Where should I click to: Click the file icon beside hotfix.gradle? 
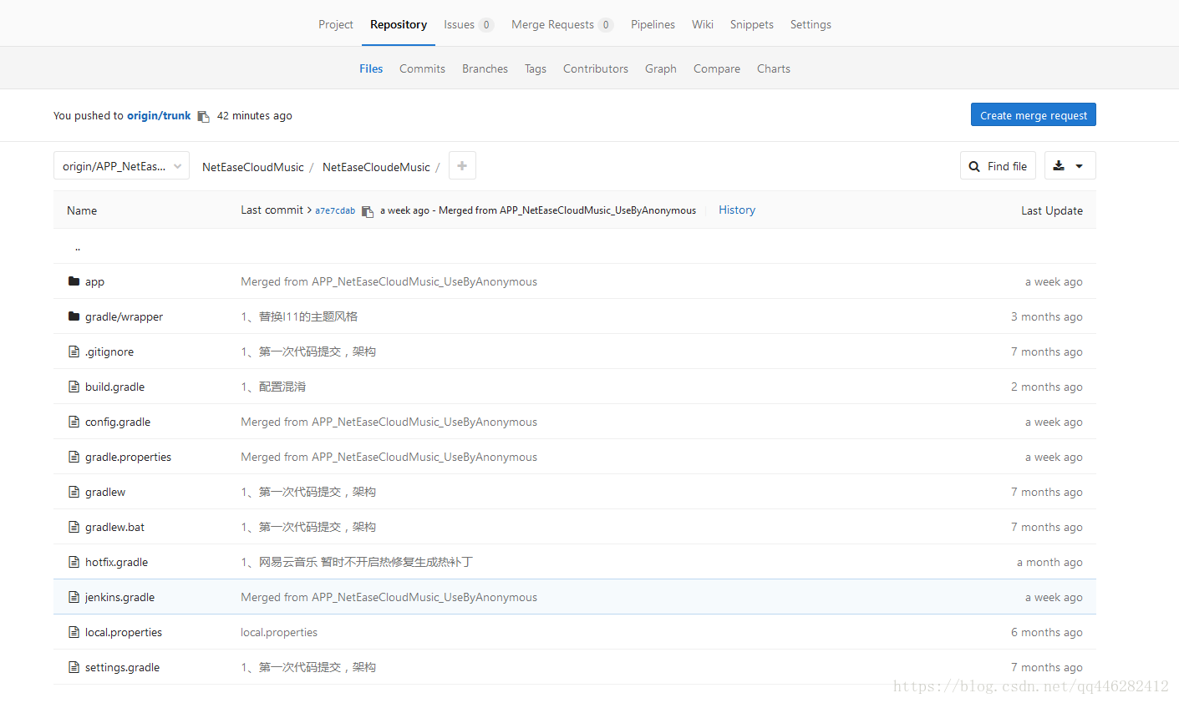coord(74,562)
